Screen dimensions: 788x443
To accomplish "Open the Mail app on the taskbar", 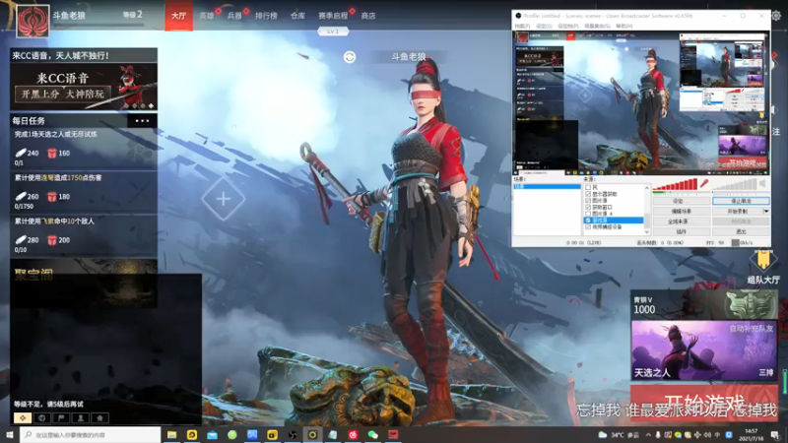I will click(x=212, y=435).
